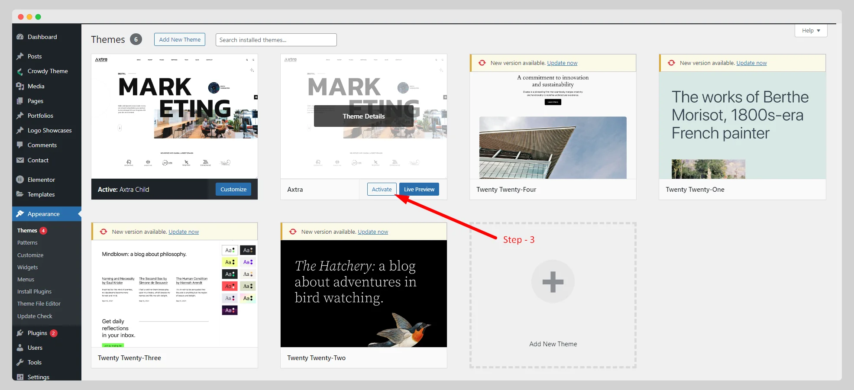This screenshot has height=390, width=854.
Task: Click the Add New Theme button
Action: [x=180, y=39]
